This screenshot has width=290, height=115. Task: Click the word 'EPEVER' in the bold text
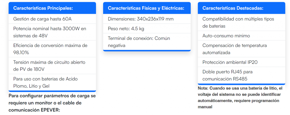coord(49,110)
